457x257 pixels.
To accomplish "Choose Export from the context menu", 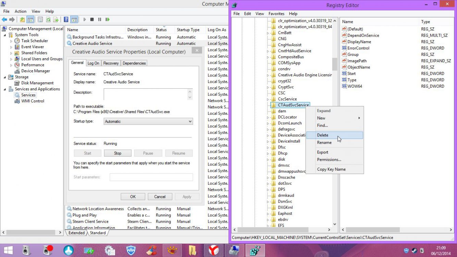I will 334,152.
